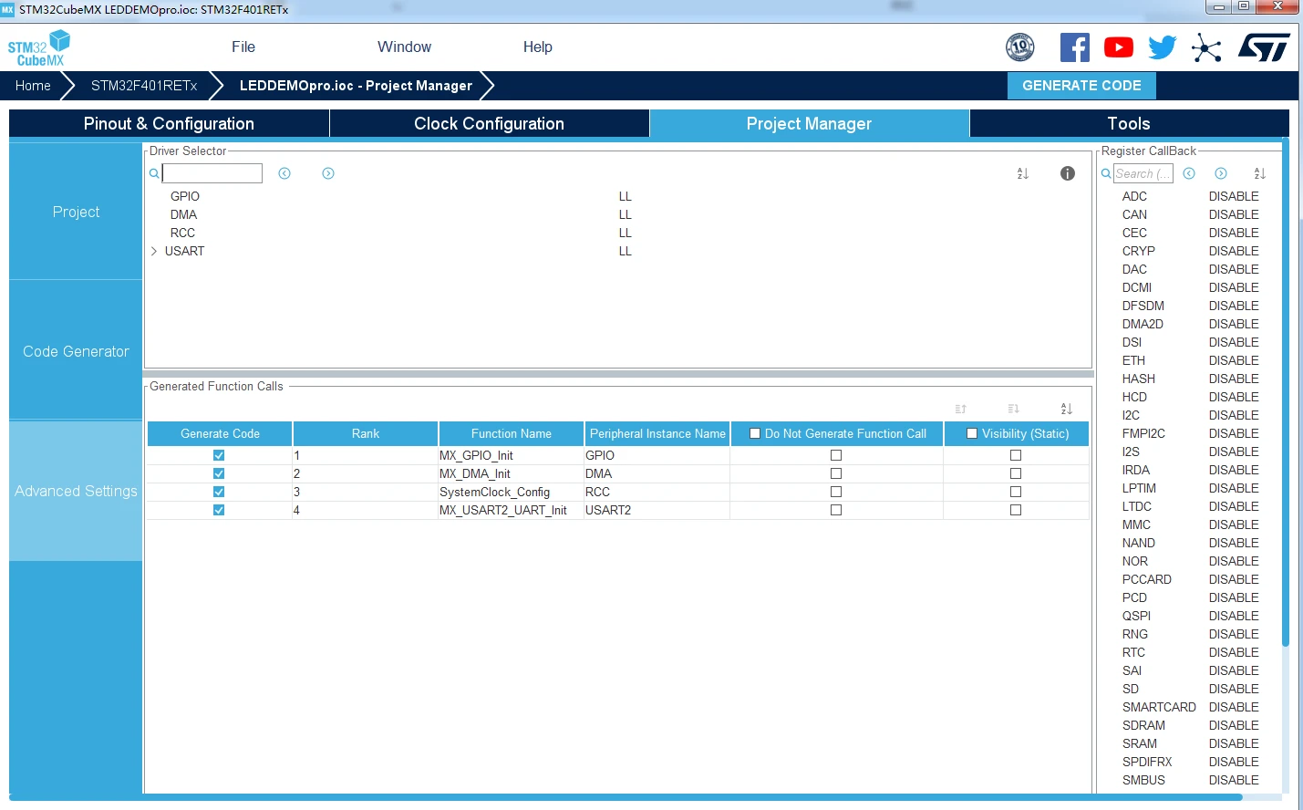
Task: Open the Project side section
Action: 76,212
